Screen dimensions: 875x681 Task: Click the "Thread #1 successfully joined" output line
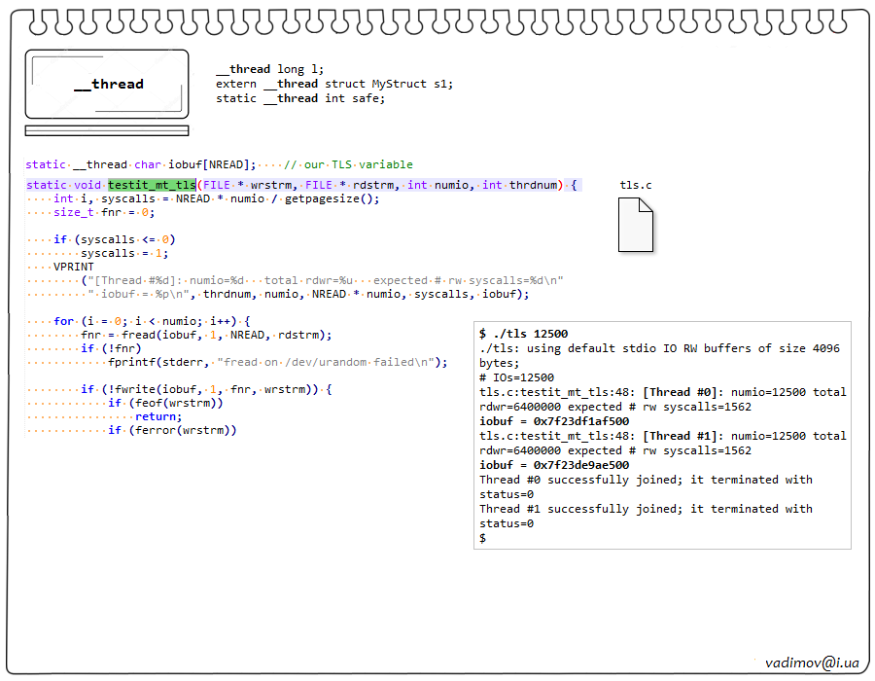646,509
